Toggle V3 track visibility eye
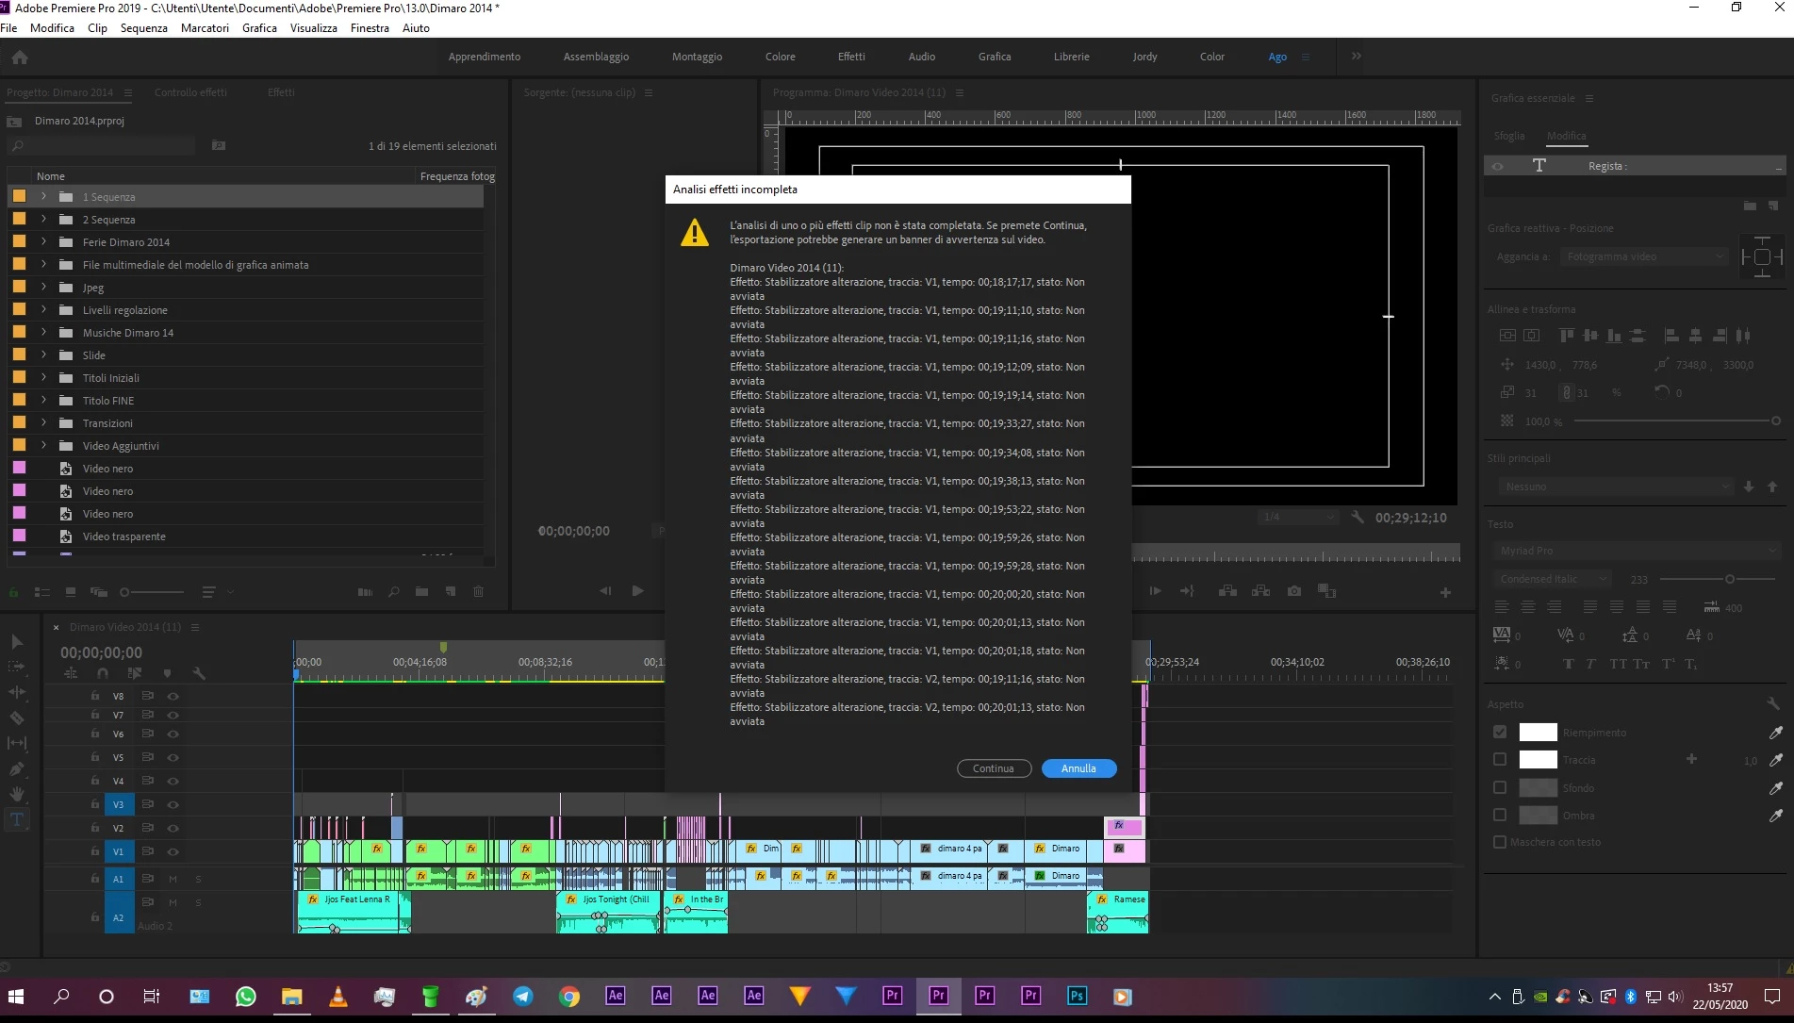 click(x=173, y=804)
